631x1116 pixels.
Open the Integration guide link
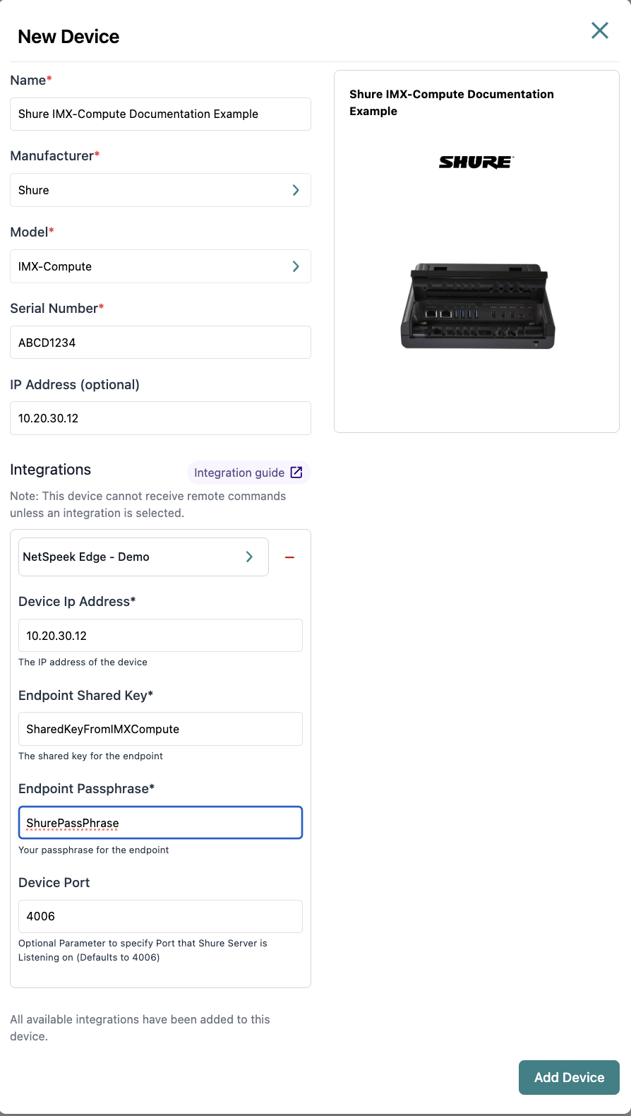tap(239, 473)
